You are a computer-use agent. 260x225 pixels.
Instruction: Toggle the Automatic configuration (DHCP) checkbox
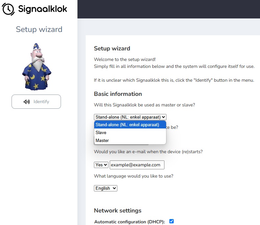(171, 221)
